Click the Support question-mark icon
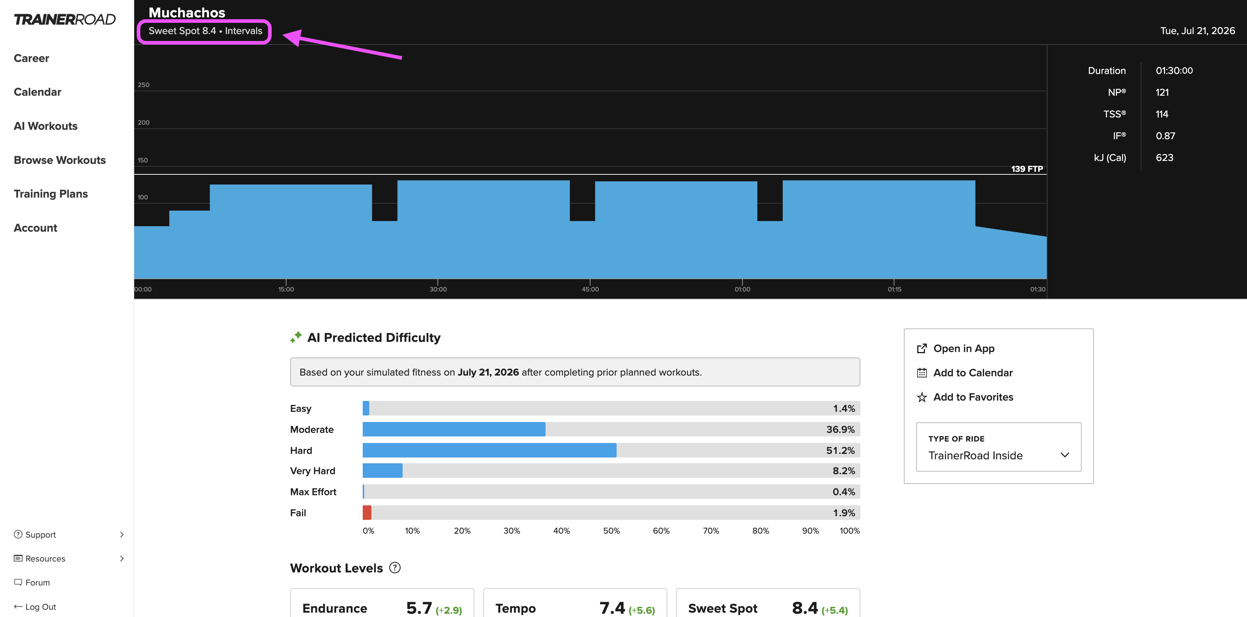Image resolution: width=1247 pixels, height=617 pixels. [x=18, y=534]
